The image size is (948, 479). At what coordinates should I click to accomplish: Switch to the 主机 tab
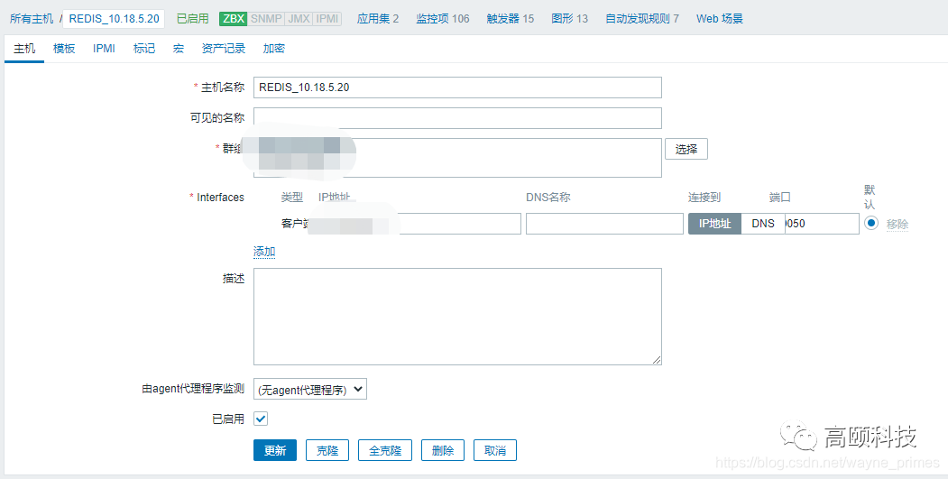pos(24,49)
